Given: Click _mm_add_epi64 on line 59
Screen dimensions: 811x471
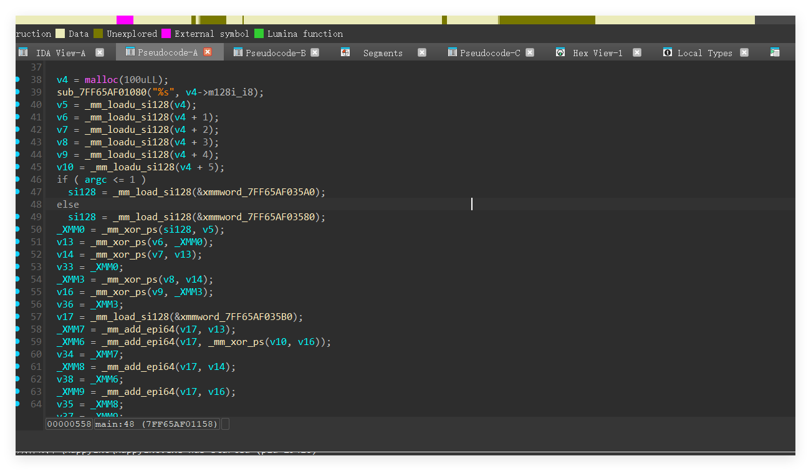Looking at the screenshot, I should [138, 342].
